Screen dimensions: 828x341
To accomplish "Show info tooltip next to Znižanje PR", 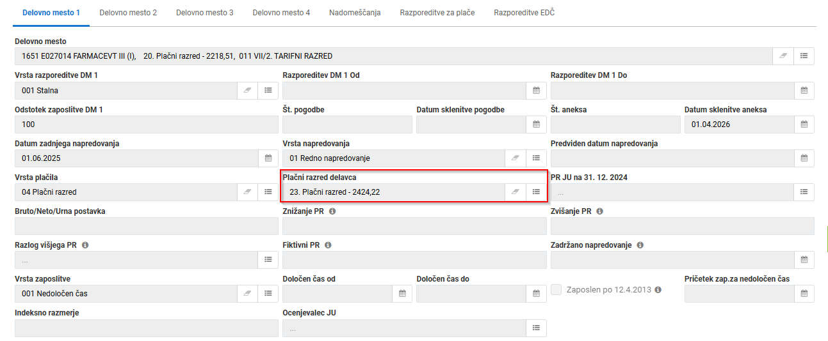I will tap(332, 211).
